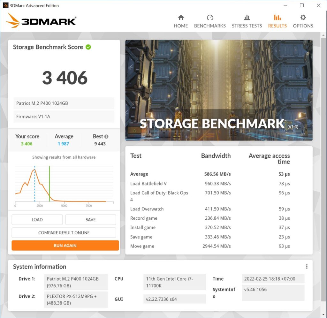Click the LOAD button
This screenshot has width=327, height=318.
(x=37, y=220)
